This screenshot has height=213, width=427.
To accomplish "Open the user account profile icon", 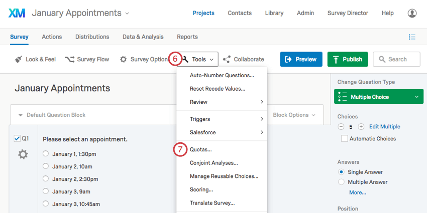I will click(412, 13).
